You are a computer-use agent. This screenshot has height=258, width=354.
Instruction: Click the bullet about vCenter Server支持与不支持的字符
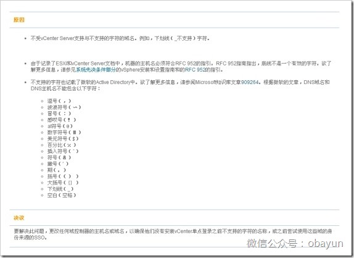tap(120, 38)
